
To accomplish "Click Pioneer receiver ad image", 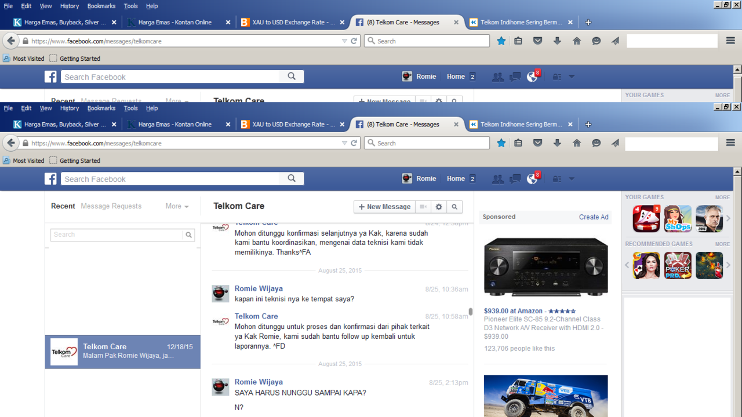I will pyautogui.click(x=546, y=268).
